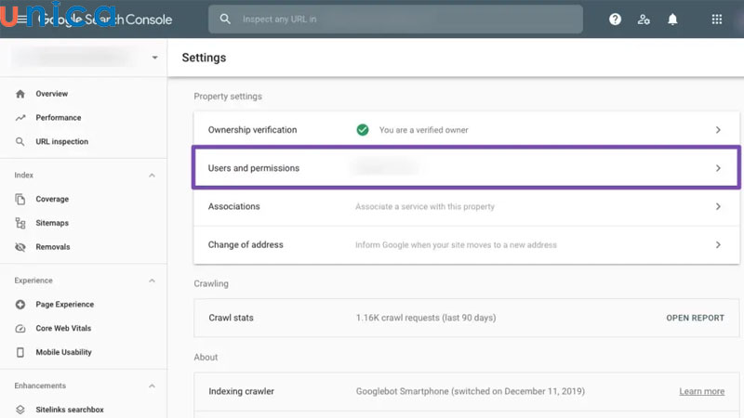Click OPEN REPORT for Crawl stats

pyautogui.click(x=695, y=318)
